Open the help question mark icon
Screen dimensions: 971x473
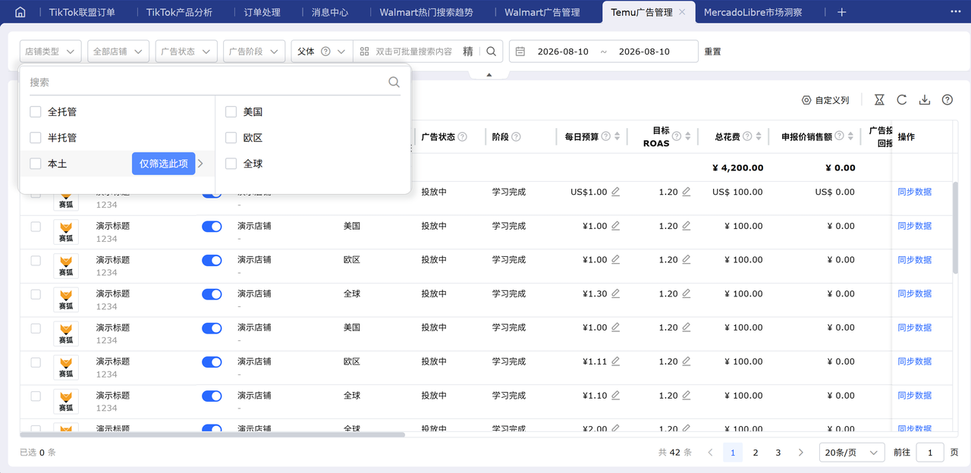click(x=947, y=100)
